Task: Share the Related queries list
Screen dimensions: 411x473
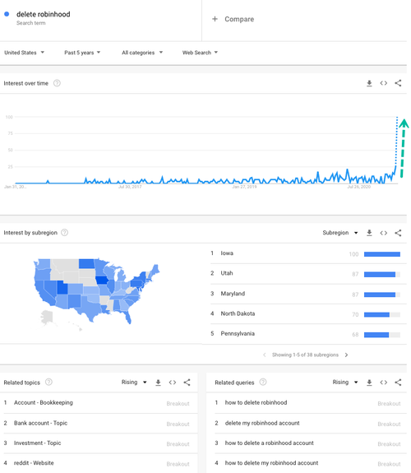Action: 398,383
